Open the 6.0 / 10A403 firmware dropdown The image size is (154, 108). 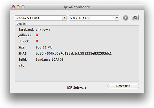click(x=94, y=18)
